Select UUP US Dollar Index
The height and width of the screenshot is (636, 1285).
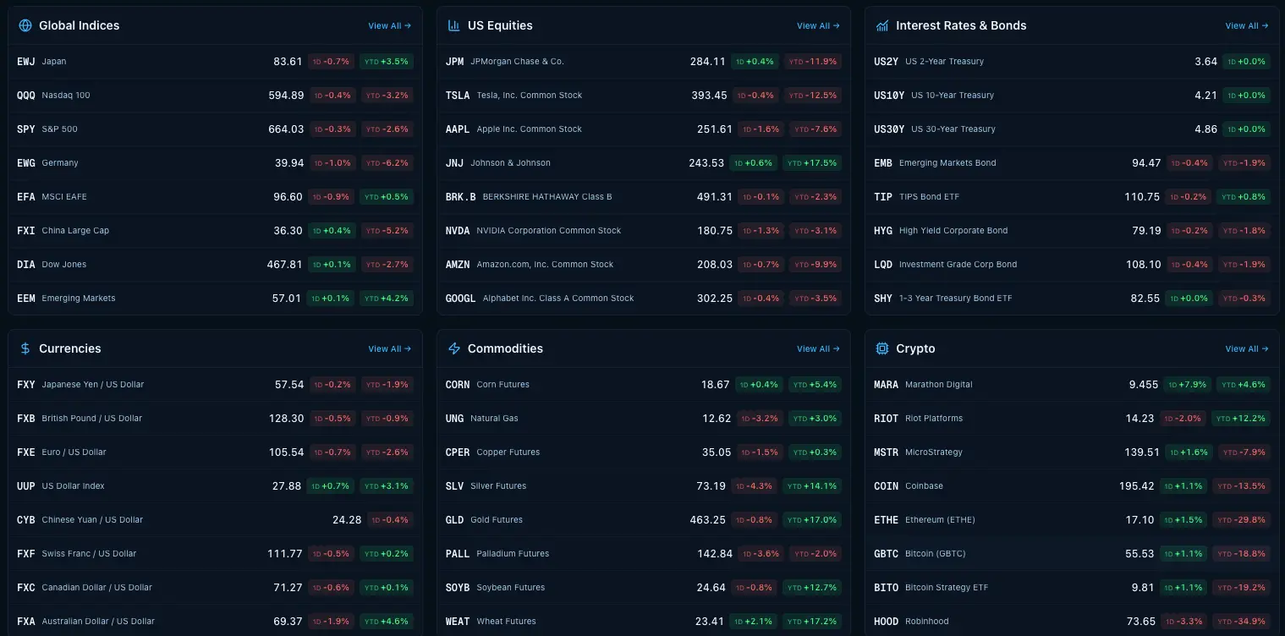215,486
